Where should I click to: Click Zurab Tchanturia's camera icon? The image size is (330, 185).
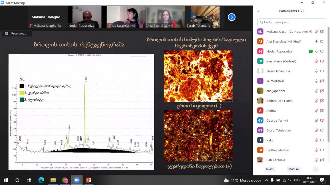click(x=322, y=71)
